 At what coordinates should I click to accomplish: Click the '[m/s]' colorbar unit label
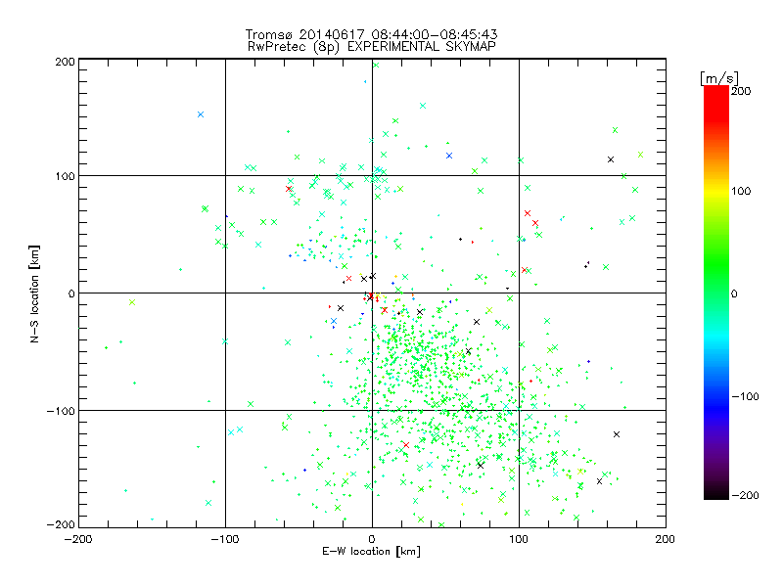[719, 78]
